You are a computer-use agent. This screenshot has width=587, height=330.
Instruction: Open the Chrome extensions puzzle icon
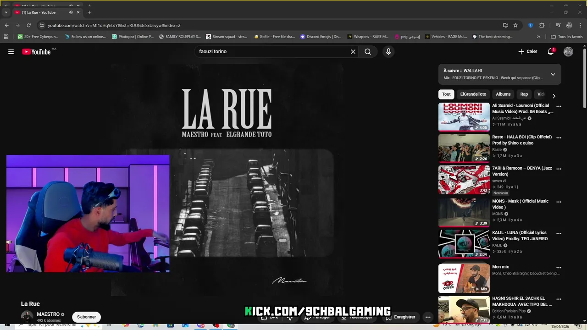(542, 25)
